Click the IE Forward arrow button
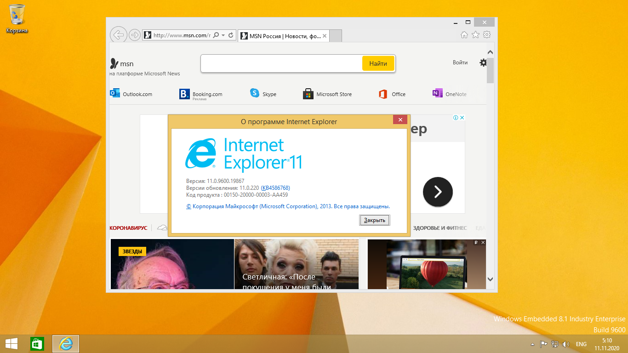Viewport: 628px width, 353px height. tap(134, 35)
